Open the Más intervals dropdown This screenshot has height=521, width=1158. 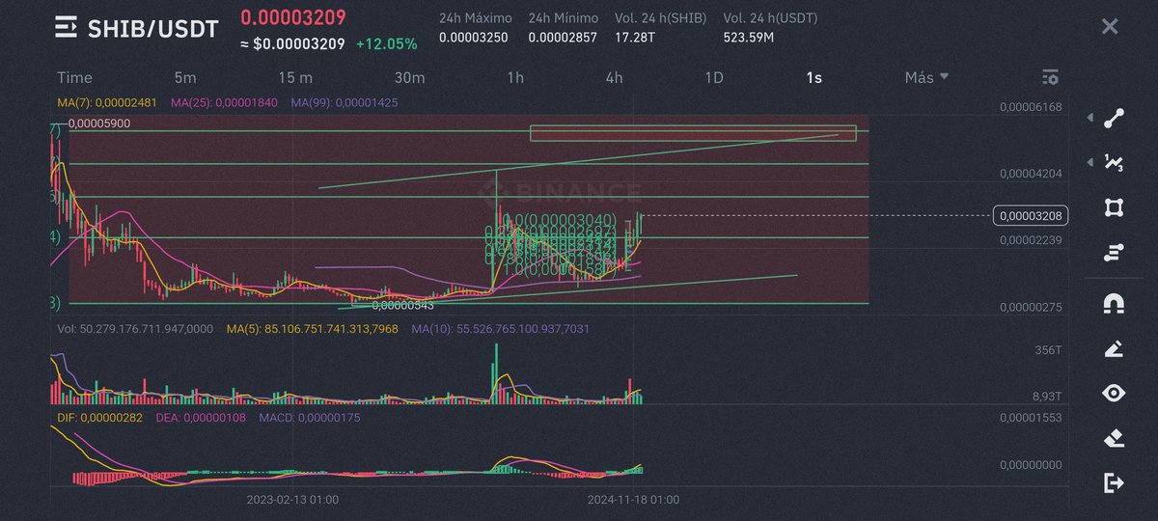click(x=926, y=77)
